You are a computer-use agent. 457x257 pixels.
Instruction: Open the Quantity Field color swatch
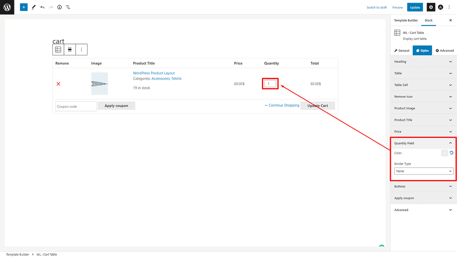click(x=444, y=153)
